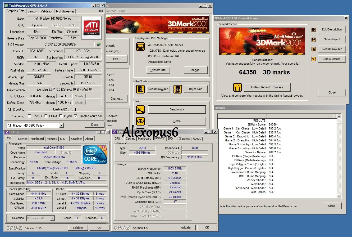Click the icon beside Online ResultBrowser
This screenshot has width=352, height=237.
click(x=237, y=87)
